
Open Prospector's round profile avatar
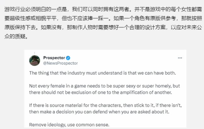click(x=35, y=61)
